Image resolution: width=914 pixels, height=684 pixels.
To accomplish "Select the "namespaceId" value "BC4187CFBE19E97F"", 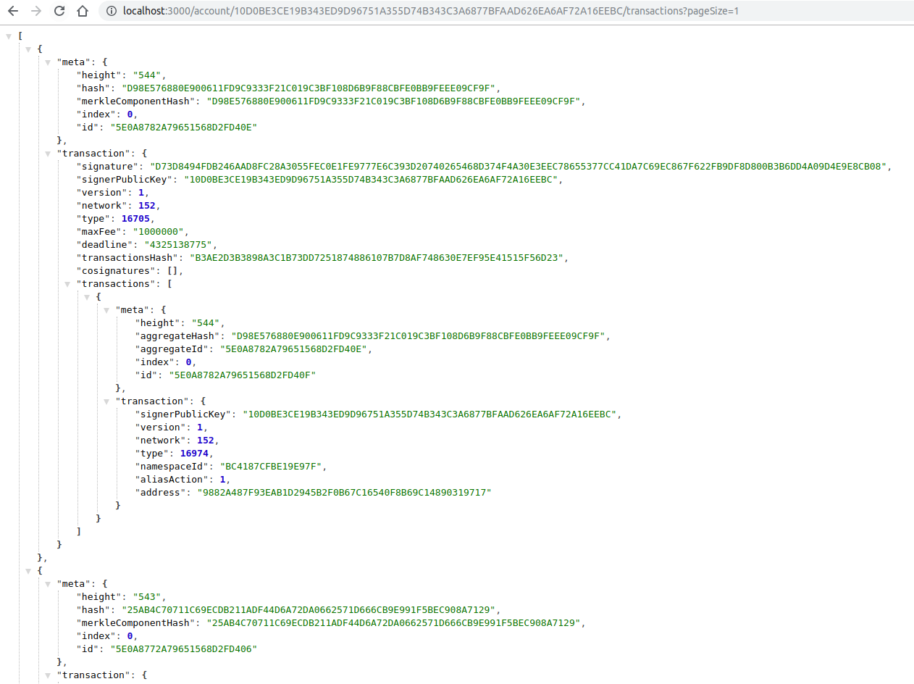I will coord(272,467).
